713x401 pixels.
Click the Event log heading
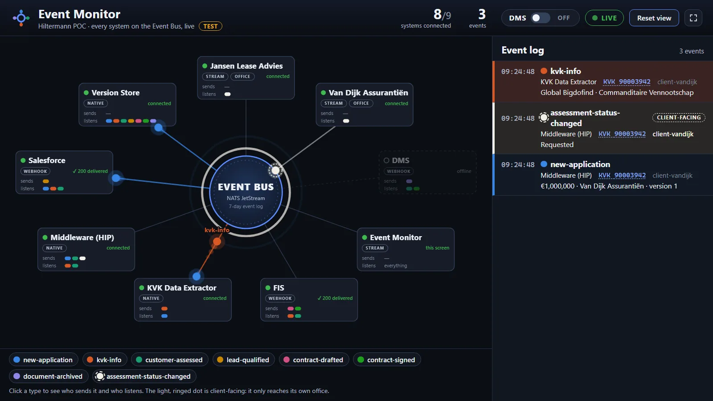point(523,50)
